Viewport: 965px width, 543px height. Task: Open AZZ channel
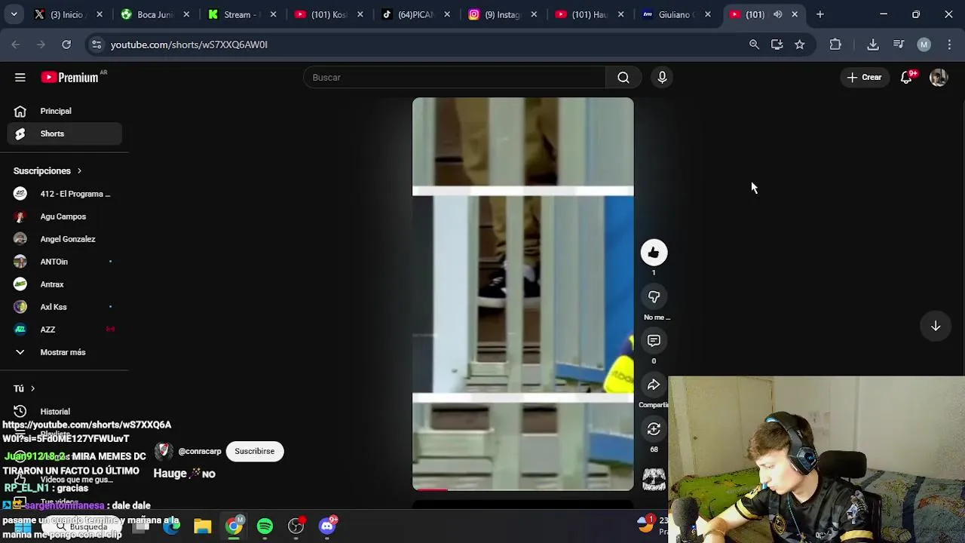[64, 330]
